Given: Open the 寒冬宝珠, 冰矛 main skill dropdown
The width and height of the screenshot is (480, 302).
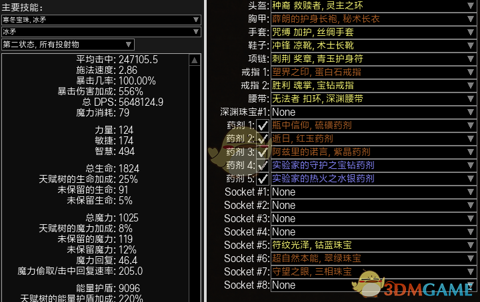Looking at the screenshot, I should 101,20.
